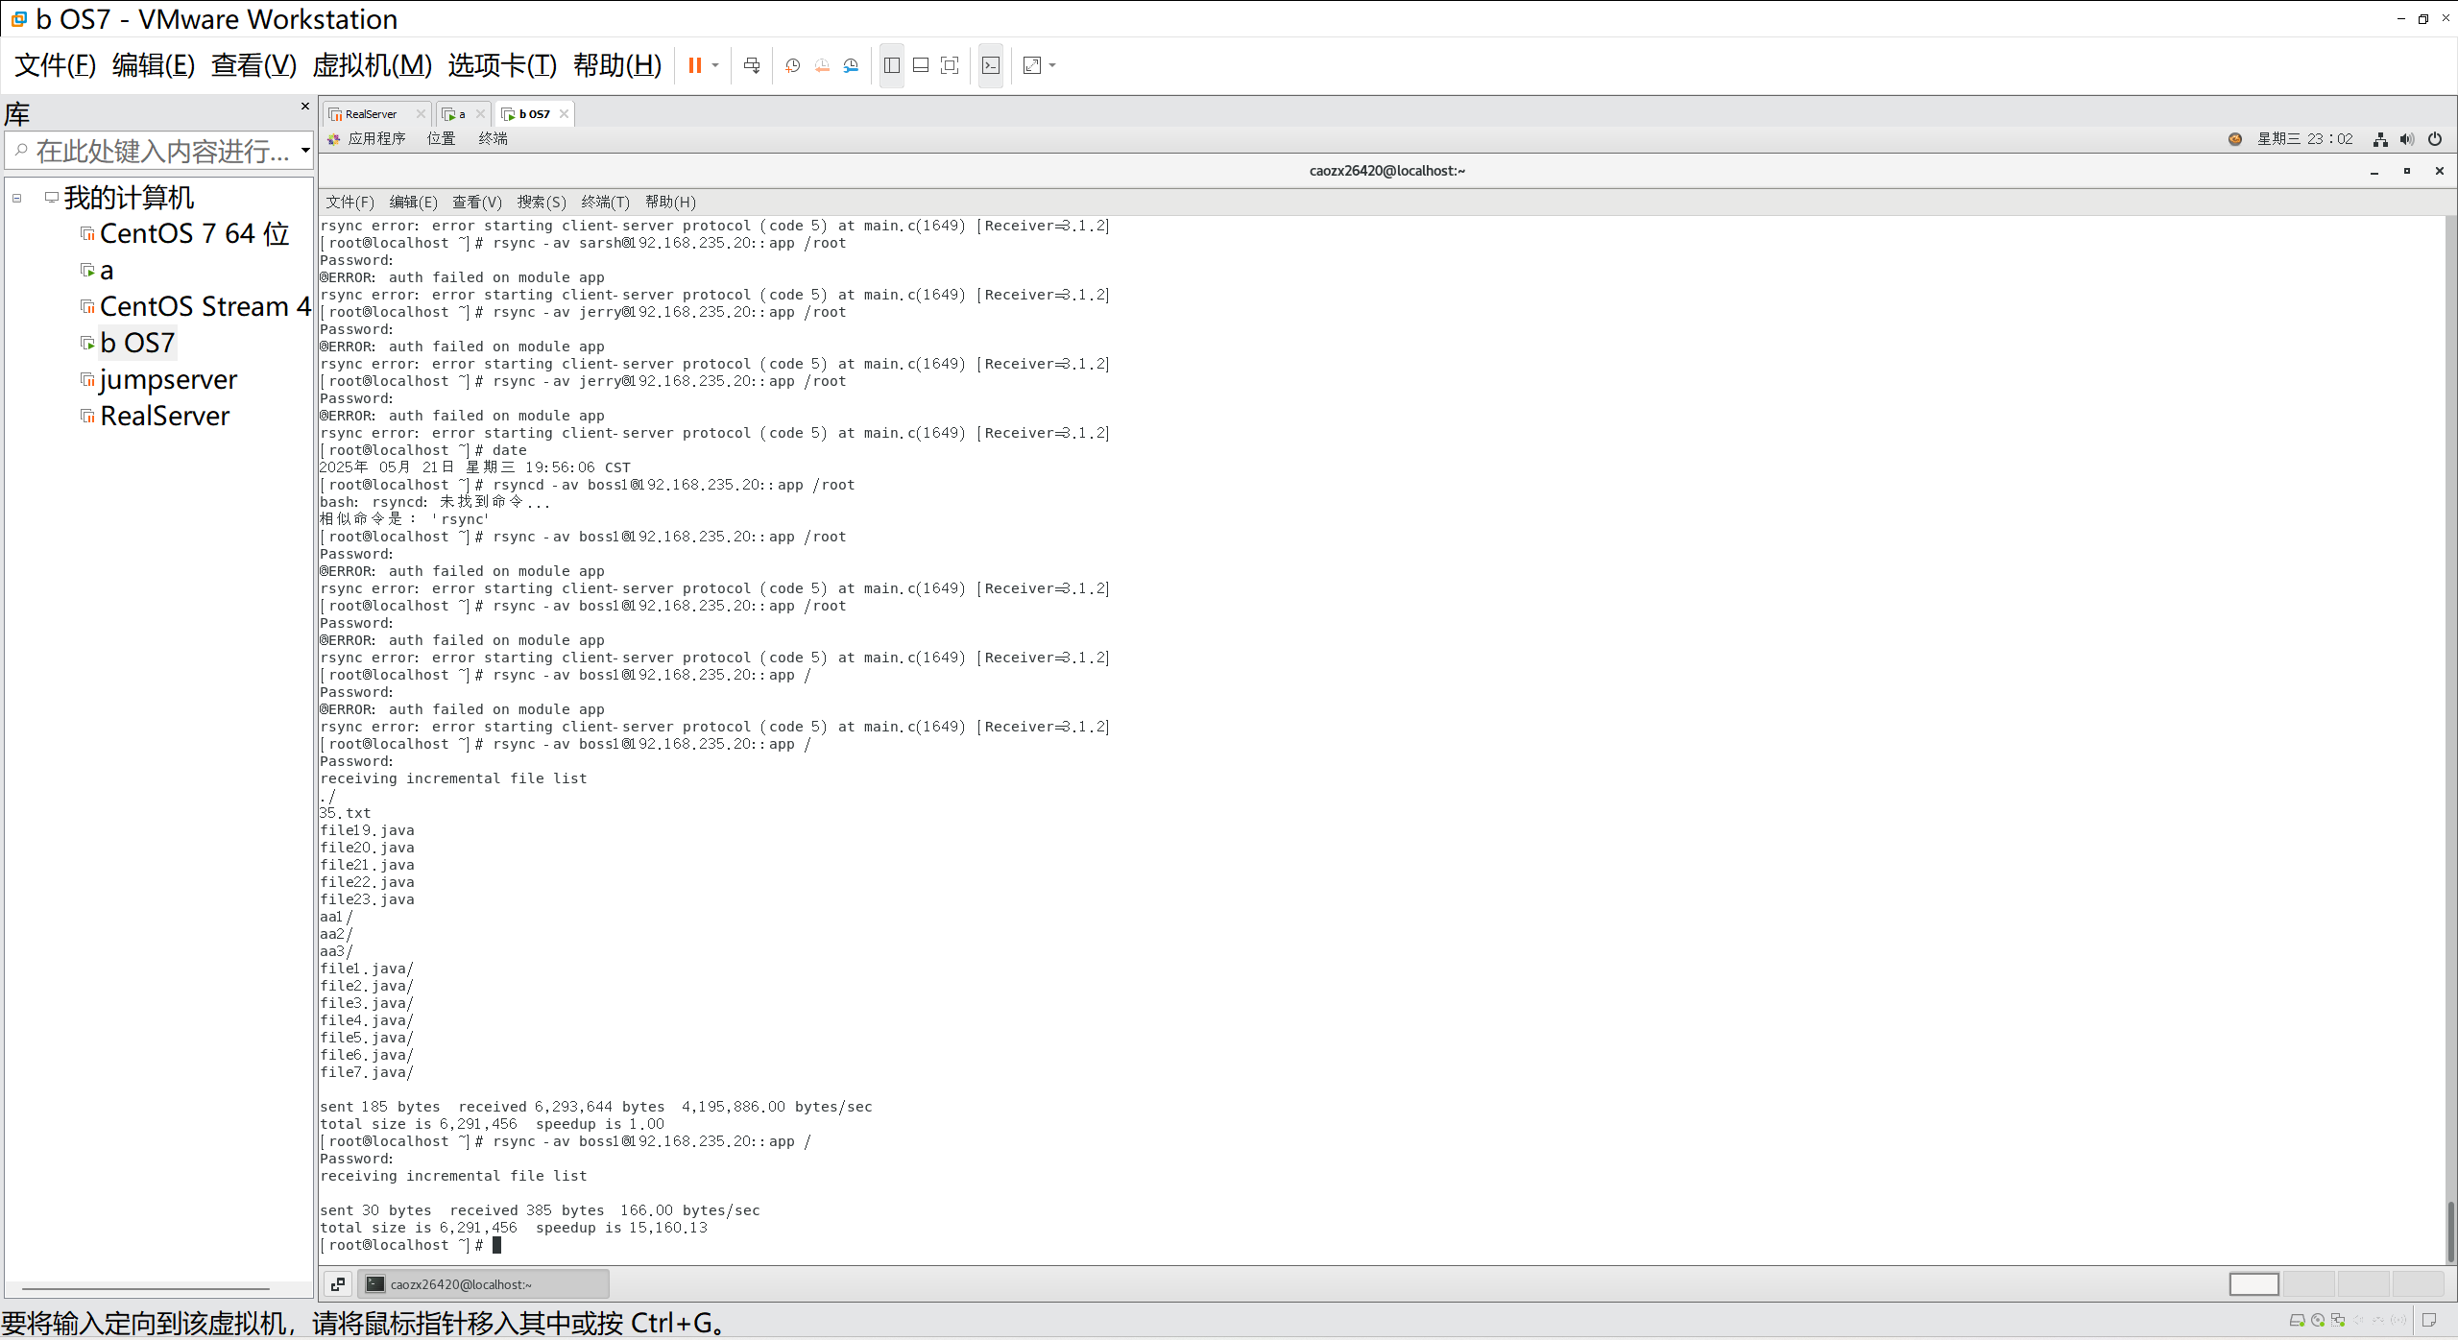The height and width of the screenshot is (1340, 2458).
Task: Toggle the library sidebar view button
Action: pos(892,65)
